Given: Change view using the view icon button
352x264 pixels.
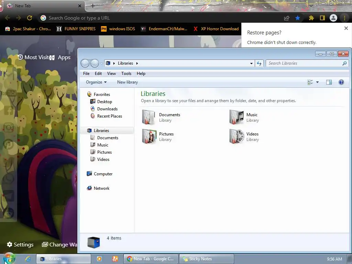Looking at the screenshot, I should point(310,82).
